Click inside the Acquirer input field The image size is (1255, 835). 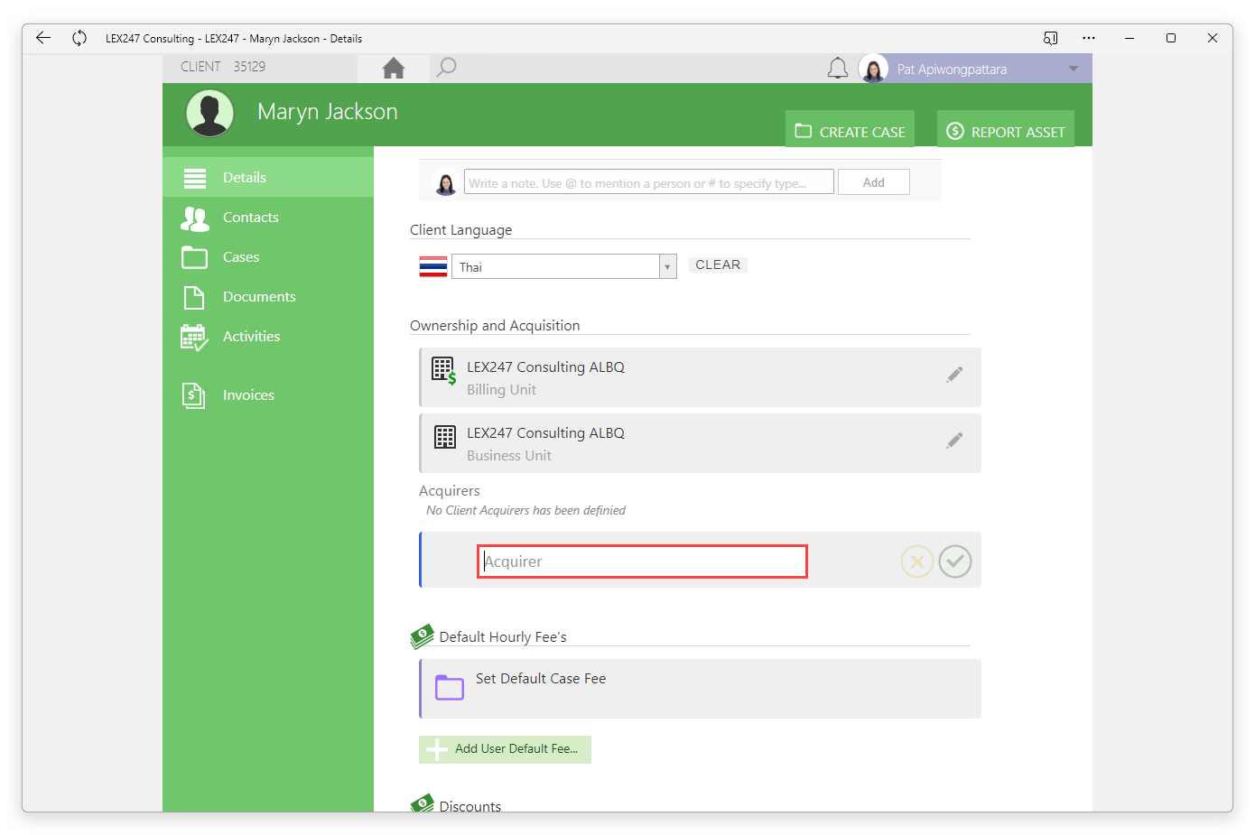pos(641,561)
